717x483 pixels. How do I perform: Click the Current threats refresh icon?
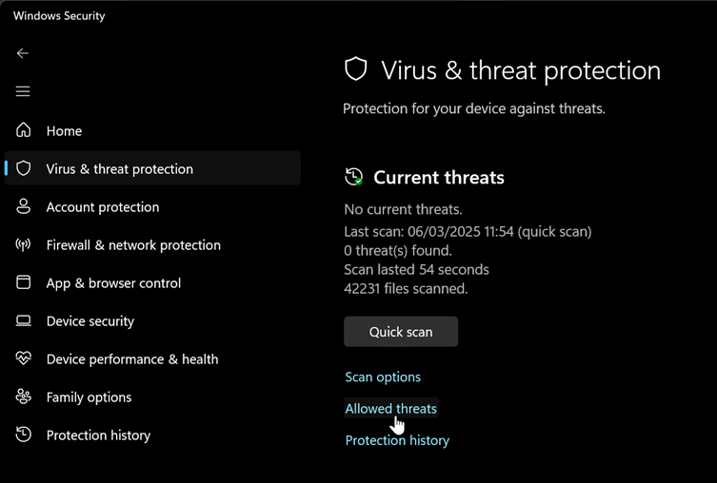coord(353,177)
